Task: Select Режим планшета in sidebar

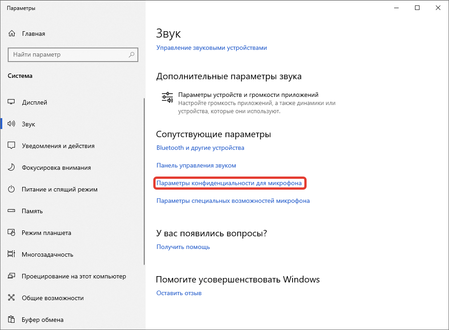Action: tap(46, 233)
